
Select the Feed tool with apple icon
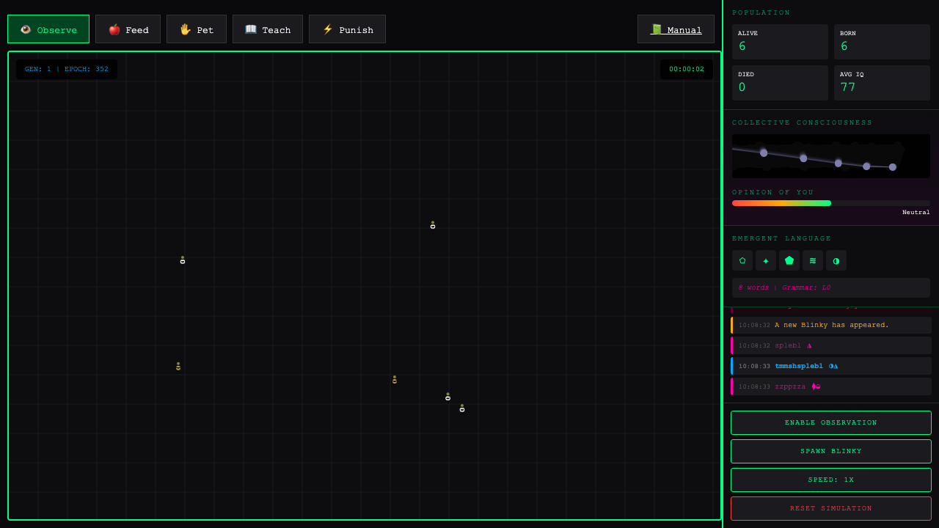click(x=128, y=29)
